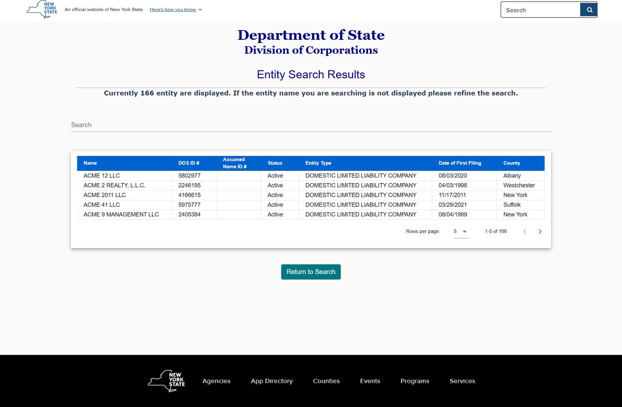This screenshot has height=407, width=622.
Task: Open the Rows per page dropdown
Action: [x=460, y=231]
